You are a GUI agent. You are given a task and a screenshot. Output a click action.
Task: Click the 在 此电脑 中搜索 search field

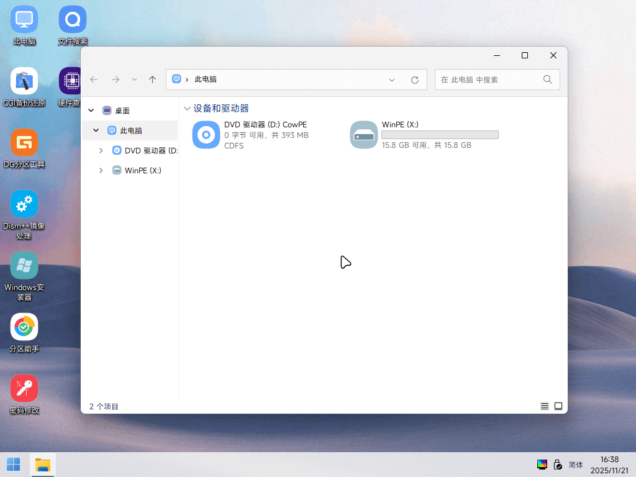click(497, 79)
